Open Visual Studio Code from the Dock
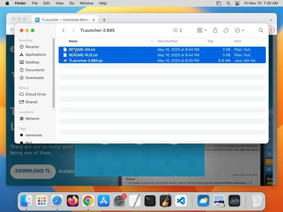Screen dimensions: 283x212 click(x=181, y=201)
